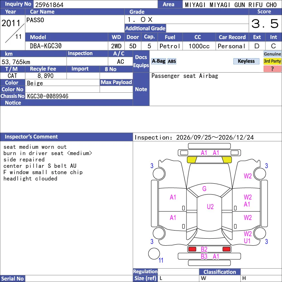Click the ABS equipment badge
The width and height of the screenshot is (282, 282).
[x=172, y=61]
